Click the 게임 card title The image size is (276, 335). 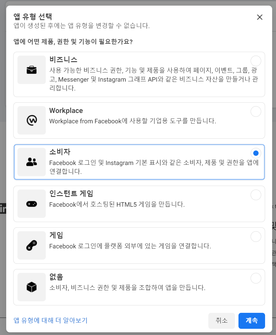point(56,235)
